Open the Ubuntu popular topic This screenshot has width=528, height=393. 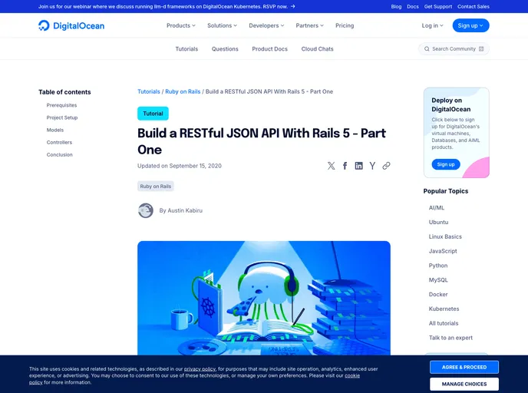(x=438, y=223)
